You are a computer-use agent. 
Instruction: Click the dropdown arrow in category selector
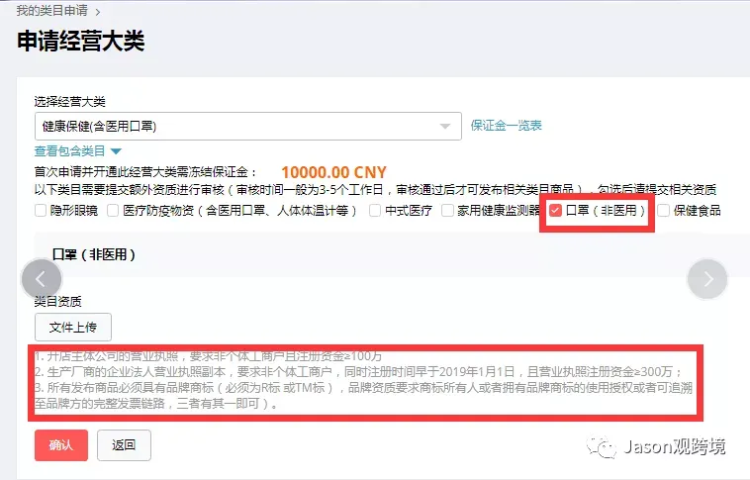(445, 127)
